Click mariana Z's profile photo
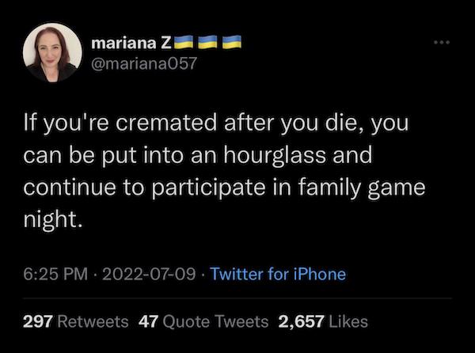475x353 pixels. tap(53, 52)
